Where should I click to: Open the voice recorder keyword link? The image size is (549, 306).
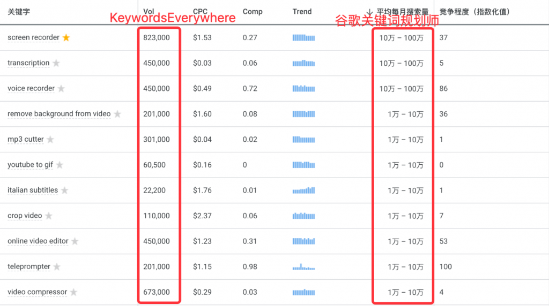pos(31,88)
